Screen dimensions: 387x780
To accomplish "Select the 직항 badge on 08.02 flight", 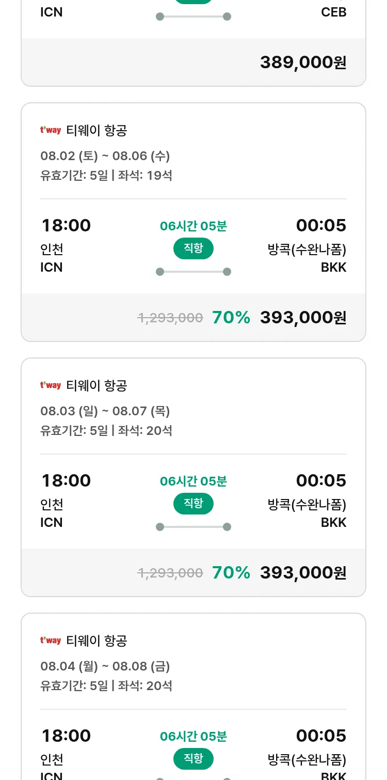I will (193, 248).
